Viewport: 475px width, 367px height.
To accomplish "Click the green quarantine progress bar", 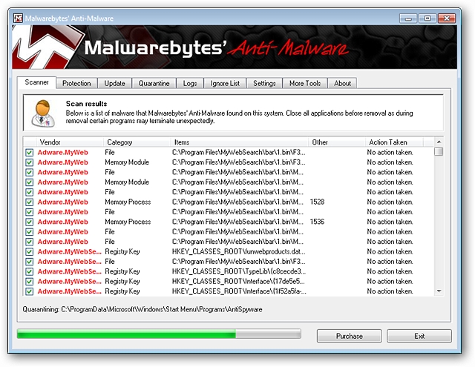I will tap(159, 334).
